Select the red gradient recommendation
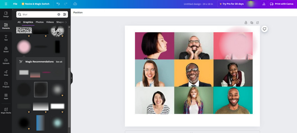The image size is (297, 133). [35, 75]
